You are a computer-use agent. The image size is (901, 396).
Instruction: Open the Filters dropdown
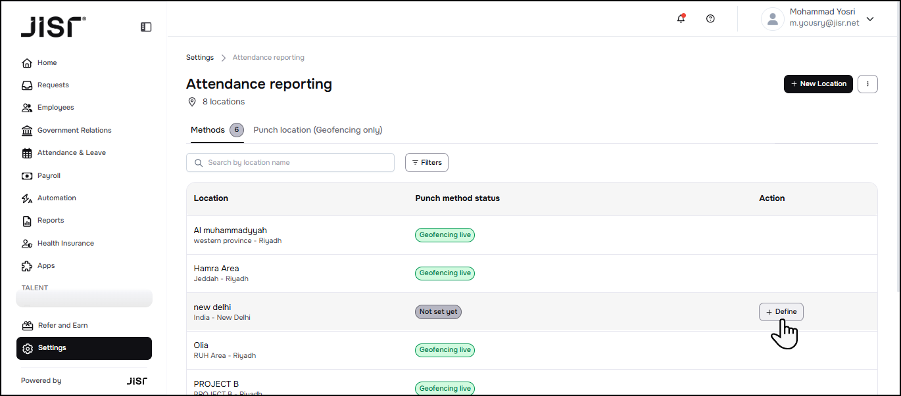(x=426, y=163)
